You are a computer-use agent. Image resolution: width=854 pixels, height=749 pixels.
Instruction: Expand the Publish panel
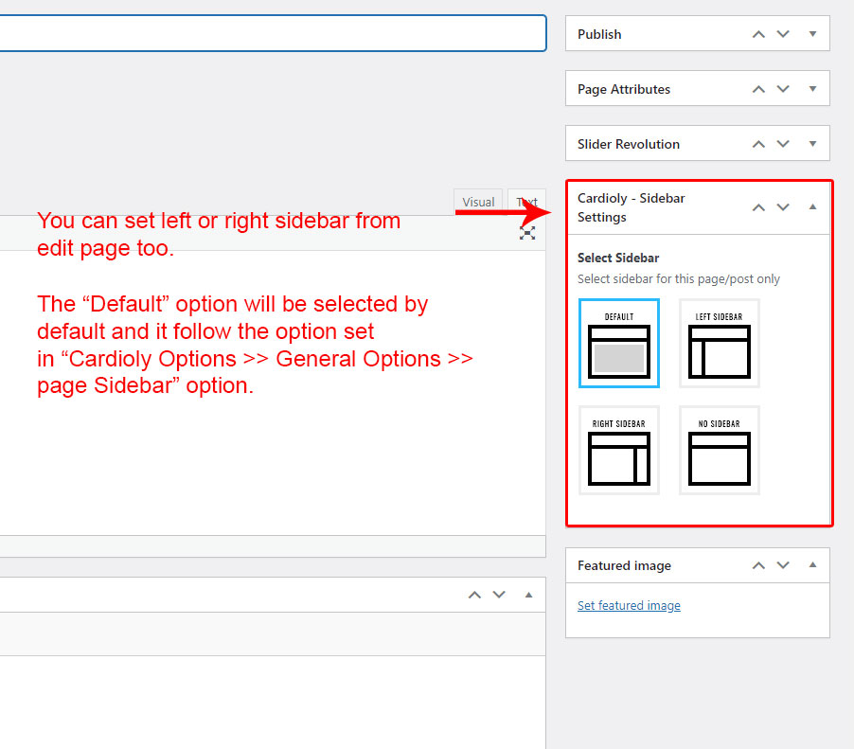click(812, 34)
